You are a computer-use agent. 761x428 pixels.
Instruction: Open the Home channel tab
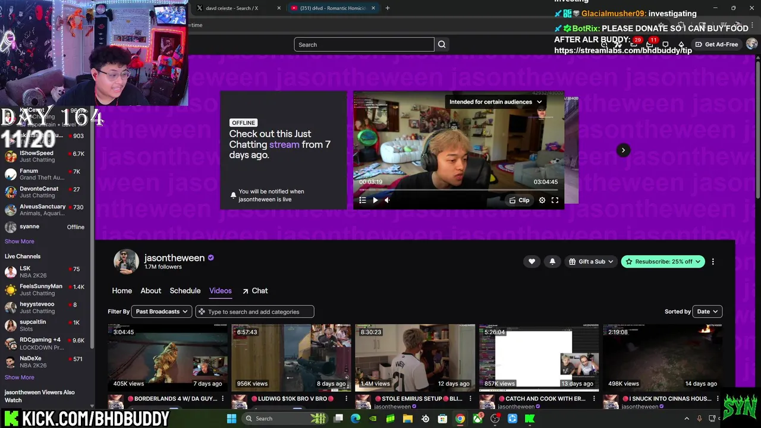click(x=122, y=291)
